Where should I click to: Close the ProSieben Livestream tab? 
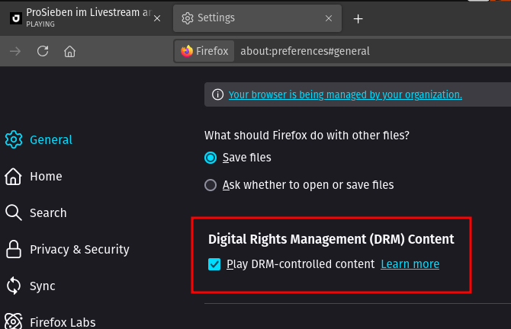157,18
